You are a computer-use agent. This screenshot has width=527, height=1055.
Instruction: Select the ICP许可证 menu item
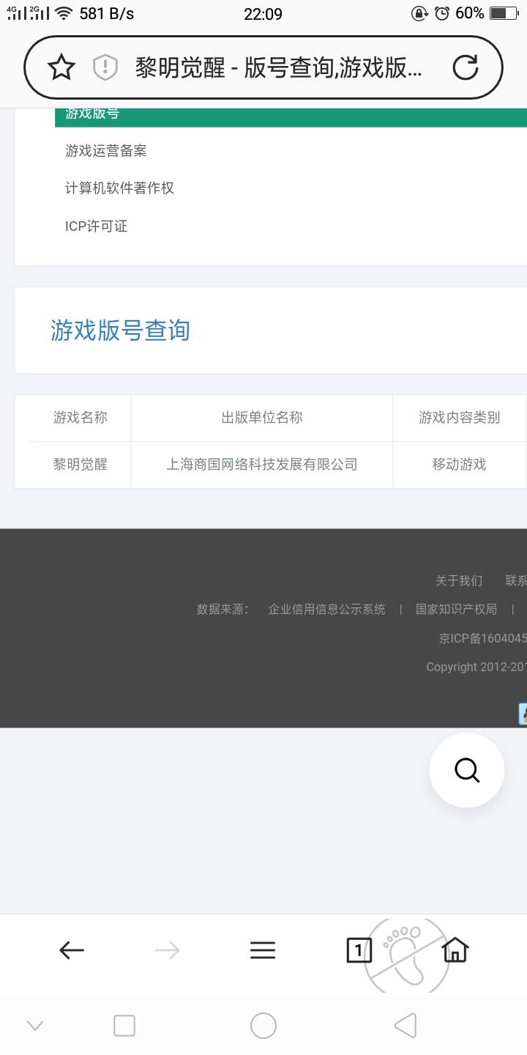(x=96, y=226)
